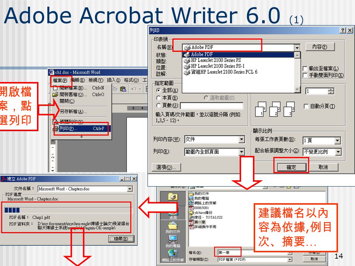355x266 pixels.
Task: Select the ylchiou備份 folder in the list
Action: pyautogui.click(x=201, y=212)
